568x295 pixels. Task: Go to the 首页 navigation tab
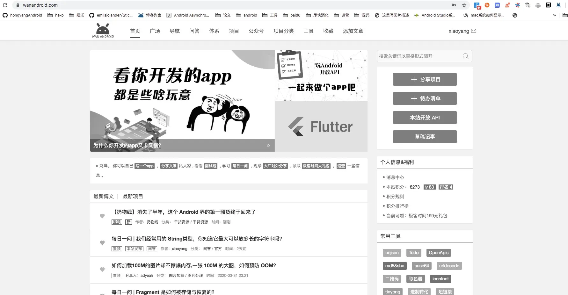[135, 31]
